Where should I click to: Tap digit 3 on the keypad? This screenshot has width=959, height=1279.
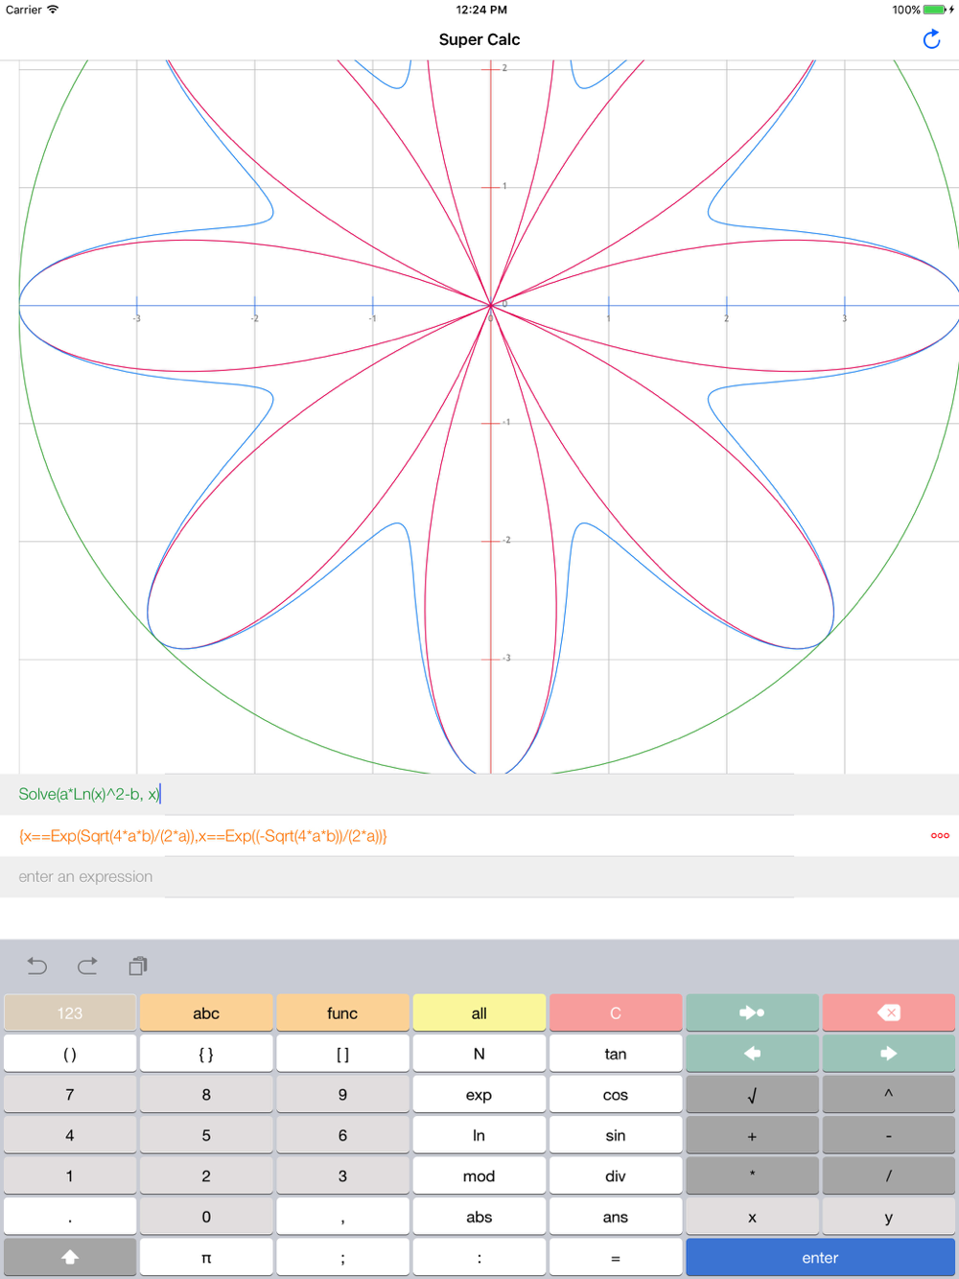(x=342, y=1175)
